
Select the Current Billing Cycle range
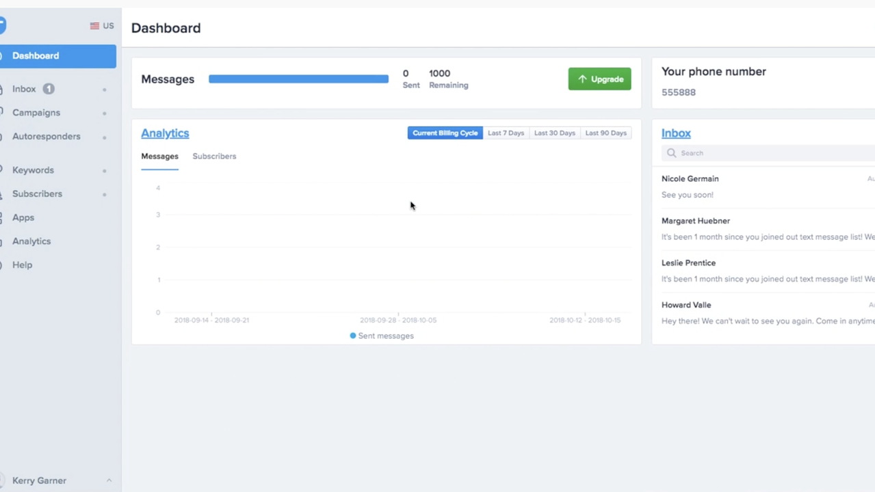pos(445,133)
